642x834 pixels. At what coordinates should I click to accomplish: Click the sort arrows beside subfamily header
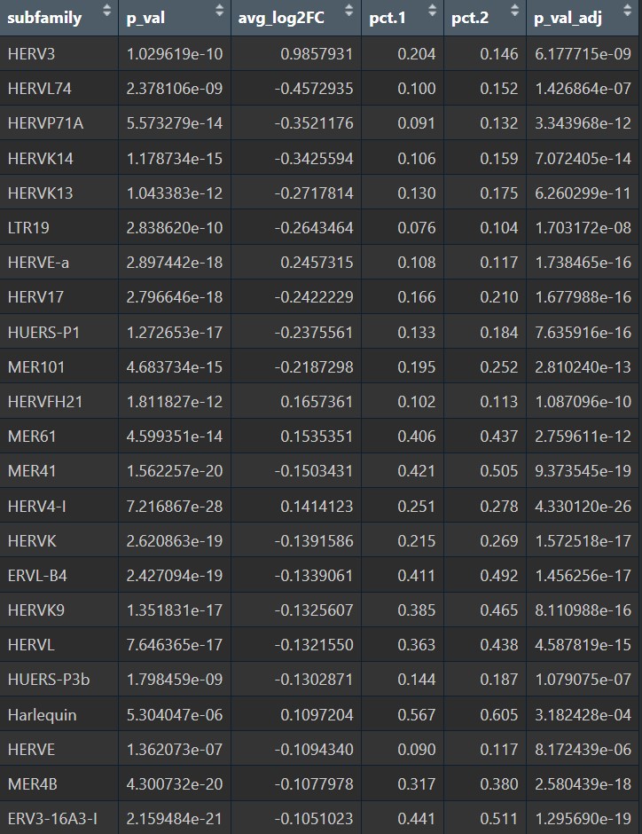(107, 12)
